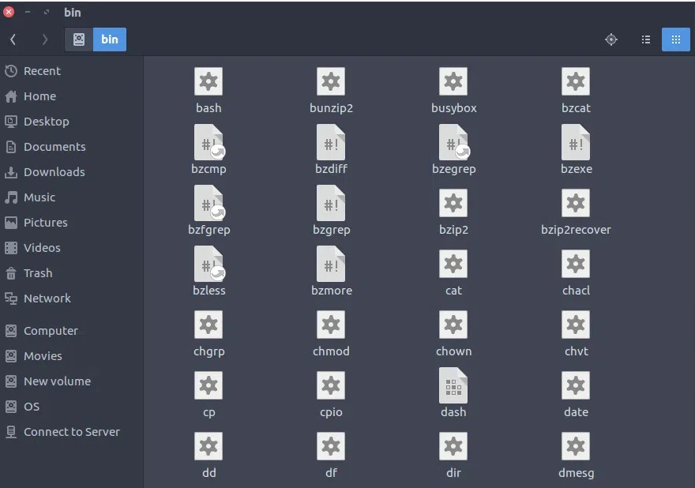
Task: Select the bzexe script icon
Action: [575, 142]
